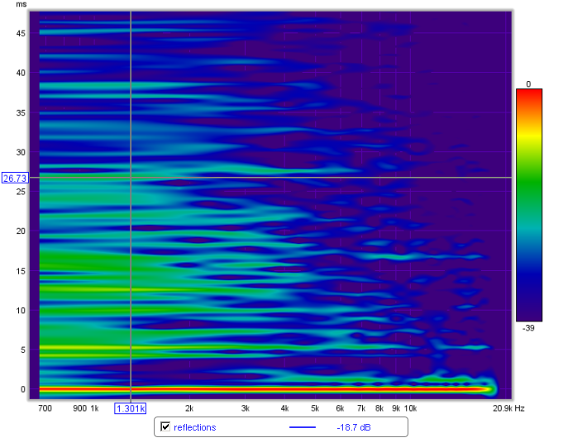Click the -18.7 dB value in the legend
Screen dimensions: 563x438
[x=354, y=427]
